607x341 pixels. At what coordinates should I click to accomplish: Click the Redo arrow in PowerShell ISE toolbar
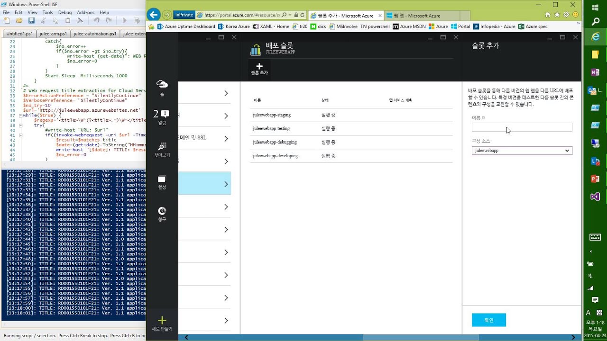pos(109,20)
